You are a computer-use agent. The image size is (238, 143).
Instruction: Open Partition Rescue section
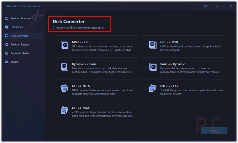pos(24,44)
